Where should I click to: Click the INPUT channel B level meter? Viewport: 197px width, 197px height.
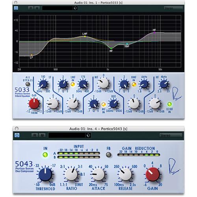pos(79,157)
